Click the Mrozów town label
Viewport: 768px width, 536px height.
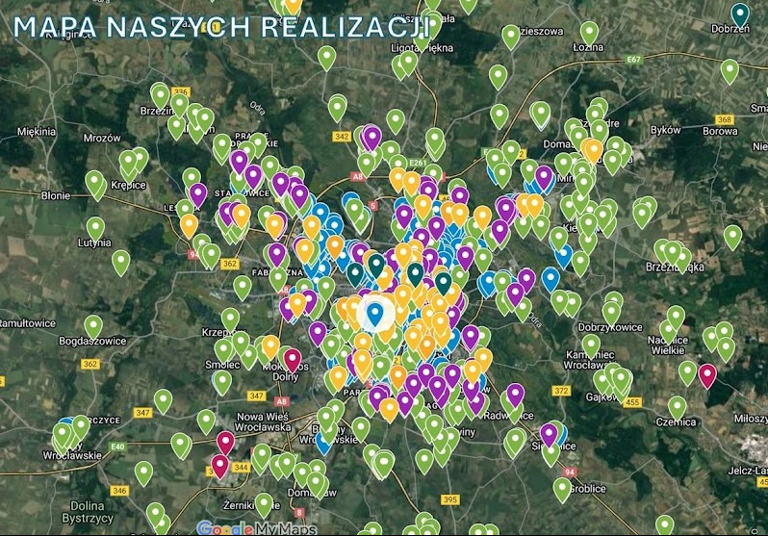pos(102,138)
